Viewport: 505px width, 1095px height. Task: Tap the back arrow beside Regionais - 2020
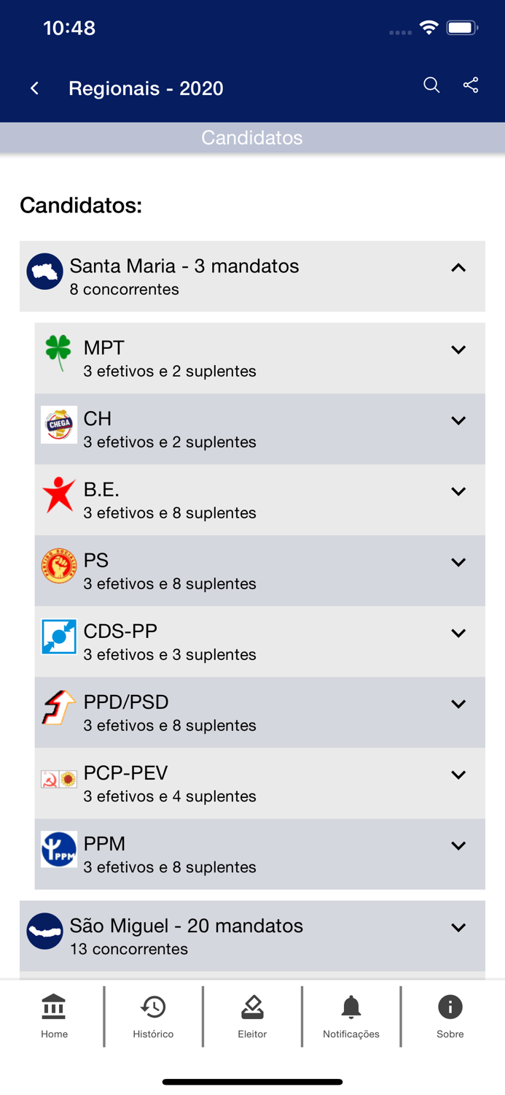click(34, 88)
